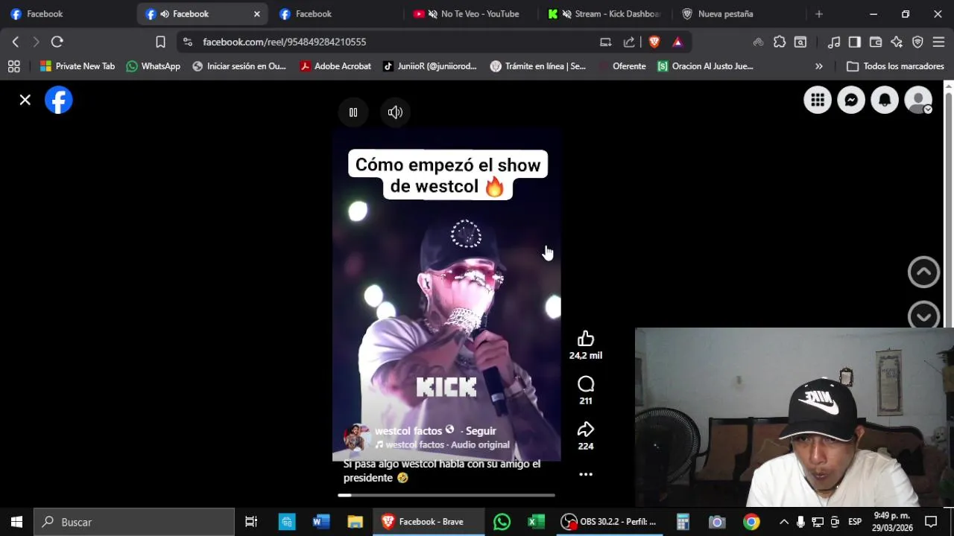This screenshot has width=954, height=536.
Task: Switch to No Te Veo - YouTube tab
Action: point(470,14)
